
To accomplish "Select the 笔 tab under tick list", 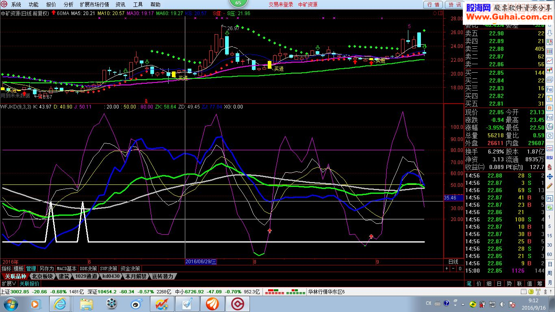I will point(469,284).
